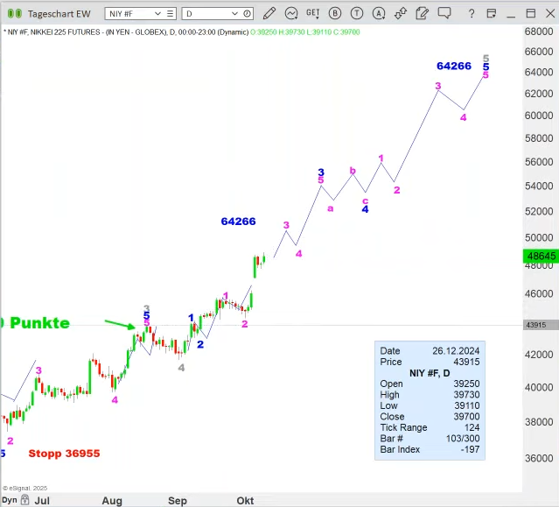This screenshot has width=559, height=507.
Task: Toggle the Dyn scaling label
Action: pos(9,500)
